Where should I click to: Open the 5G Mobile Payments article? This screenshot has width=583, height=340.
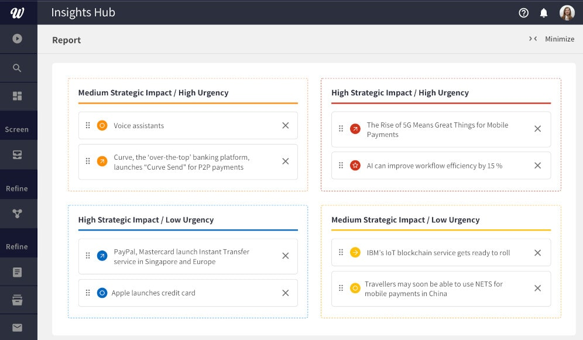(437, 130)
